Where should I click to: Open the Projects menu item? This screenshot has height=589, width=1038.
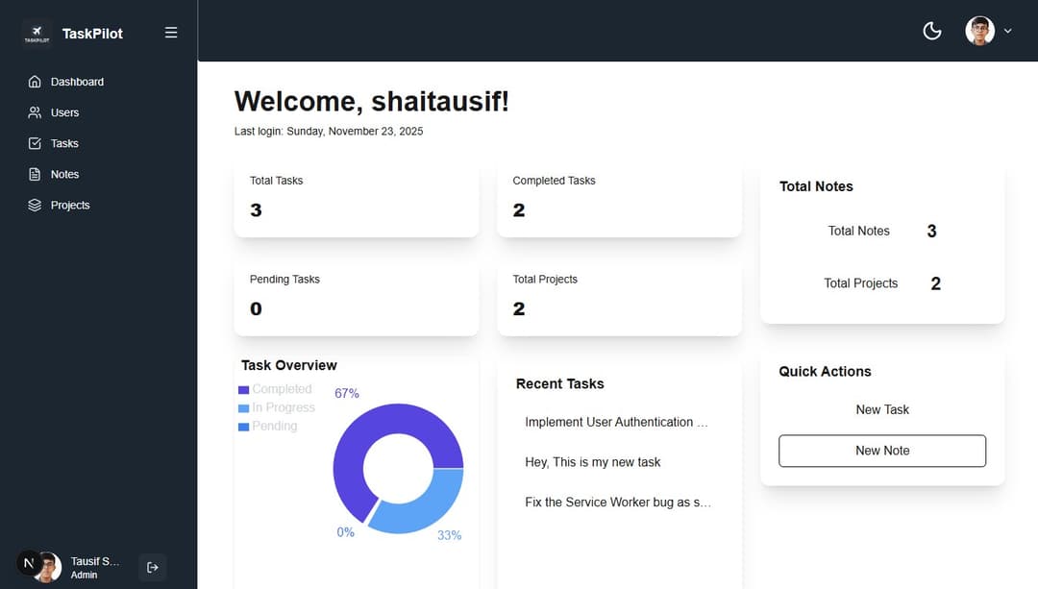70,206
